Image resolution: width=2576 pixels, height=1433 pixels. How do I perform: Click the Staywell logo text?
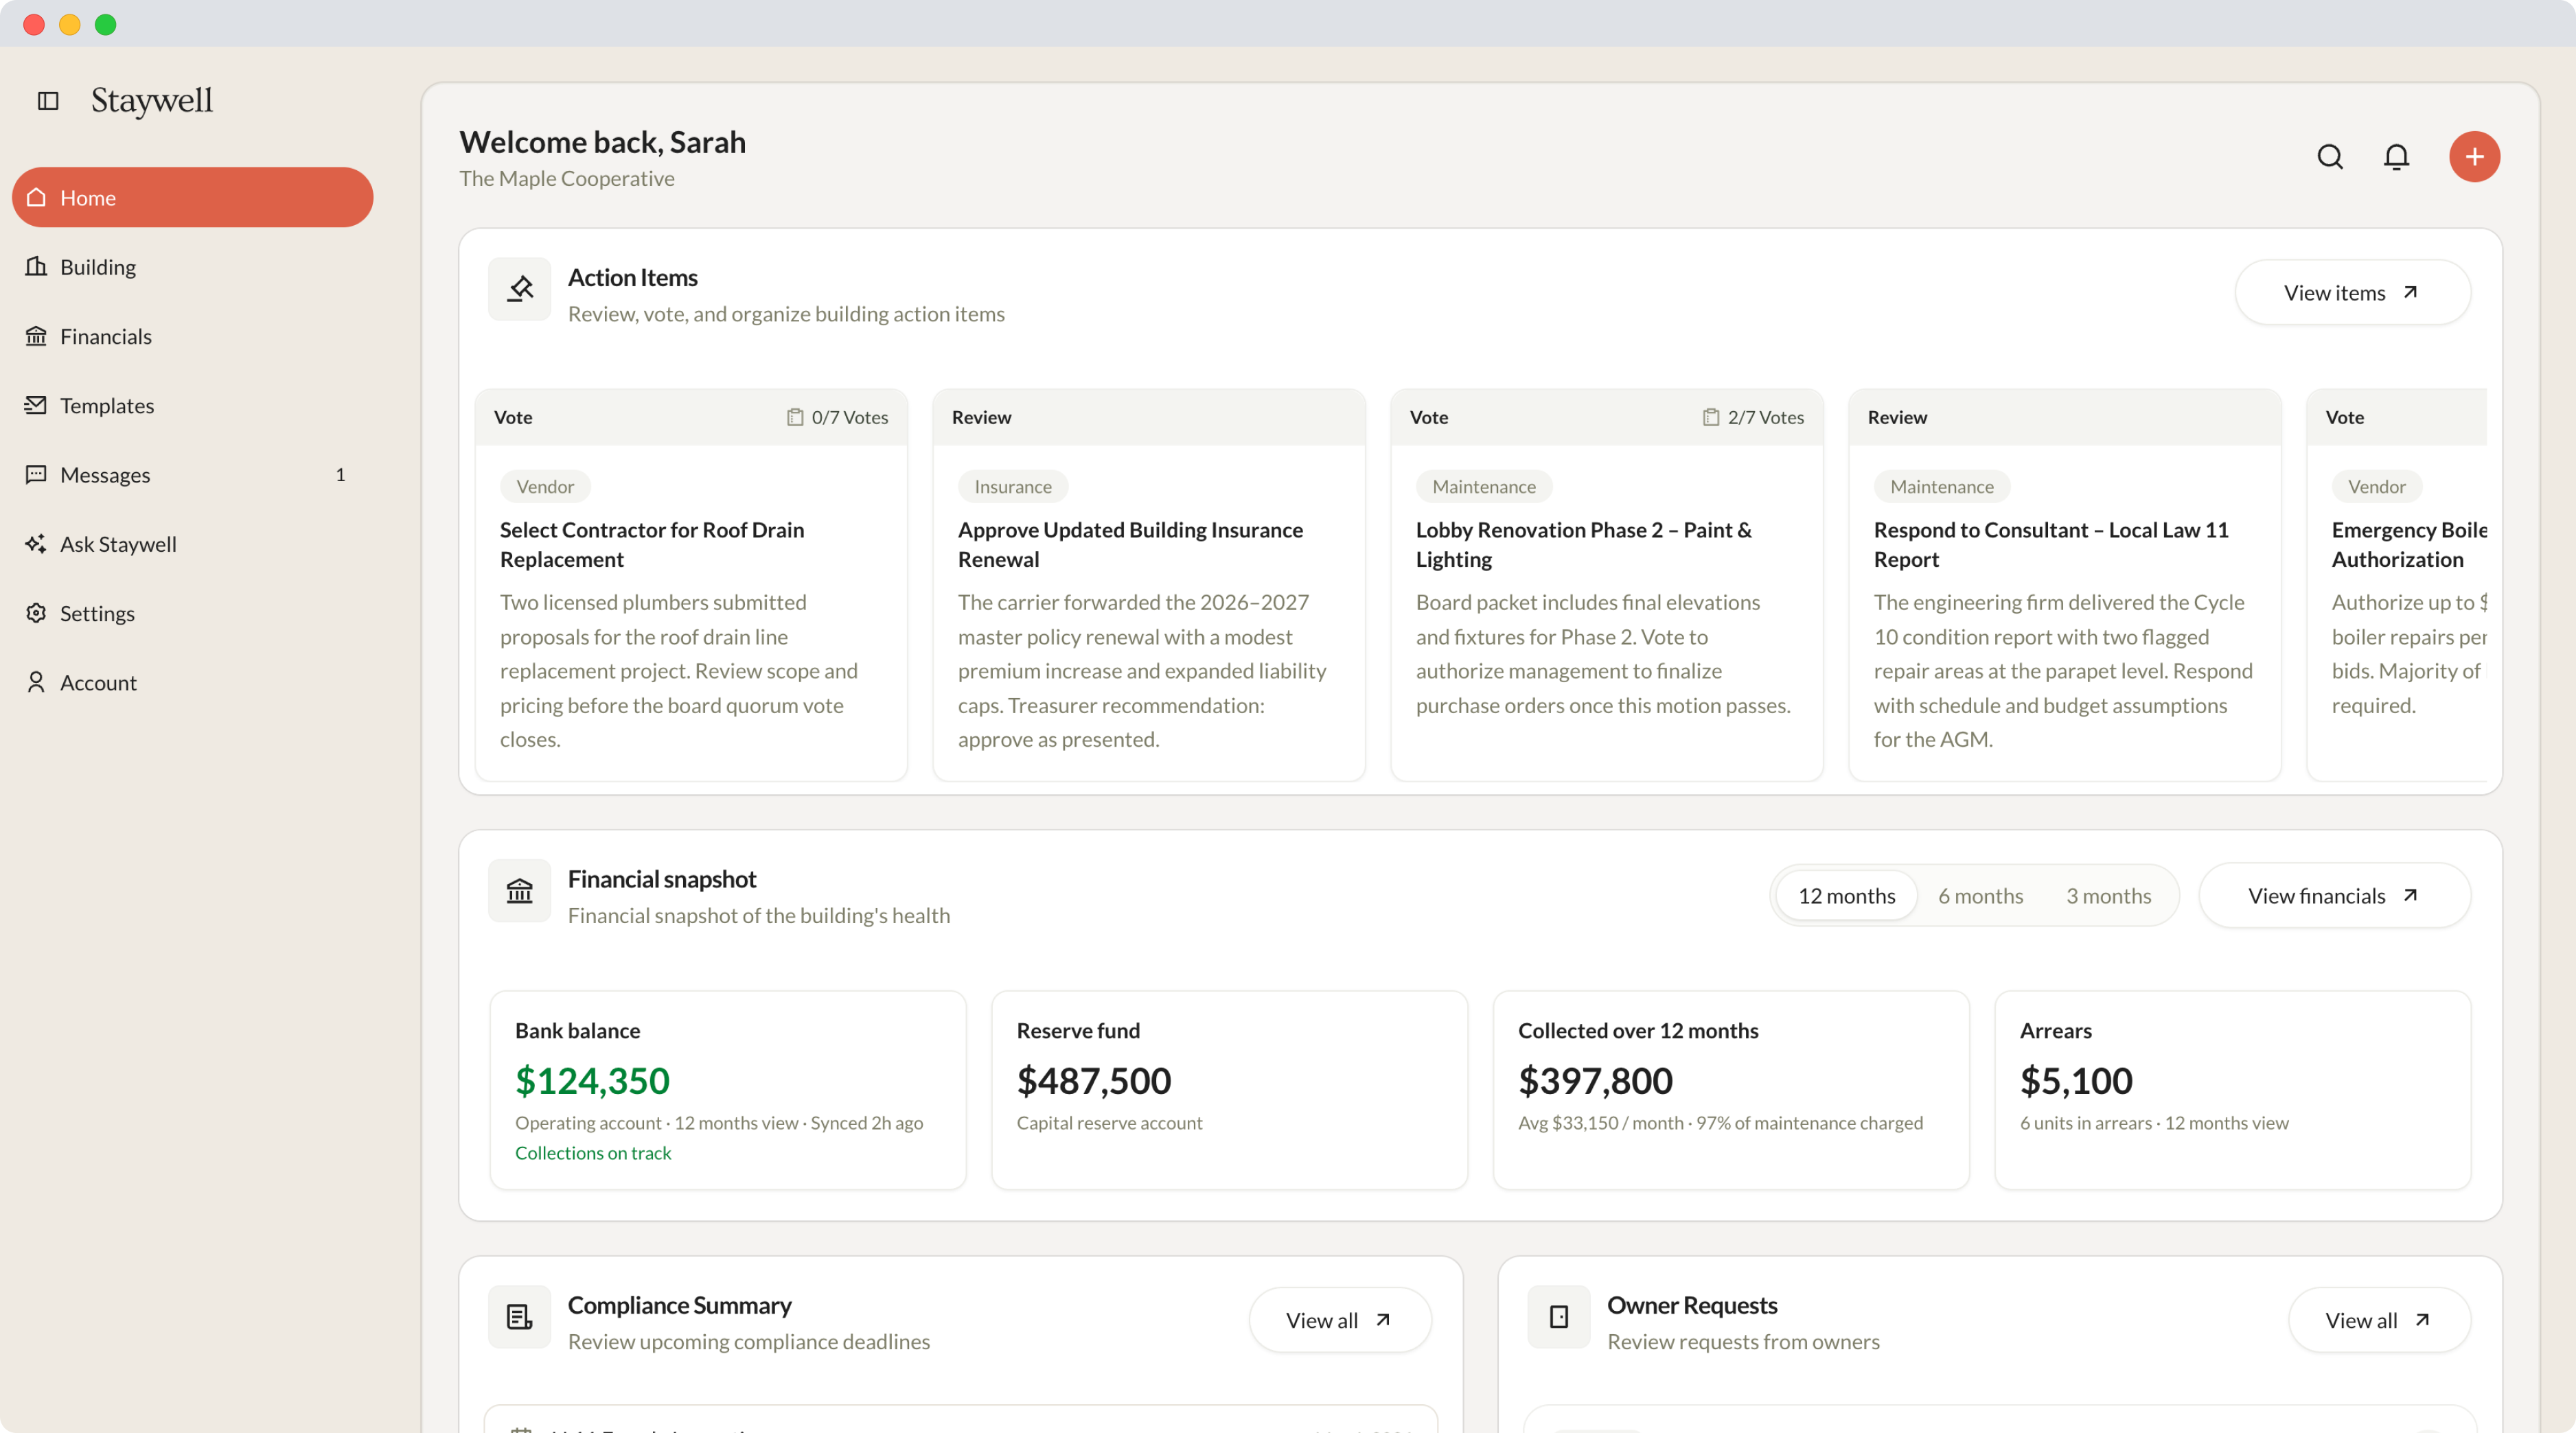(152, 101)
